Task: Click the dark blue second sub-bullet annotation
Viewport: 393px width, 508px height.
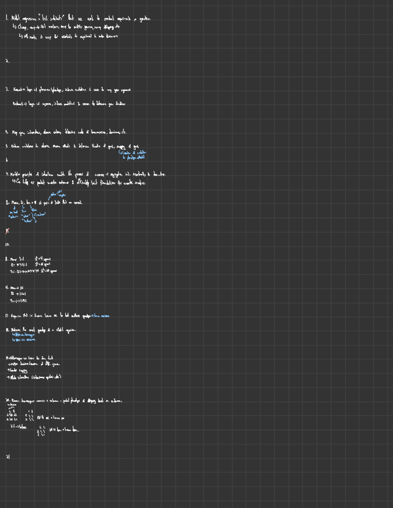Action: tap(24, 341)
